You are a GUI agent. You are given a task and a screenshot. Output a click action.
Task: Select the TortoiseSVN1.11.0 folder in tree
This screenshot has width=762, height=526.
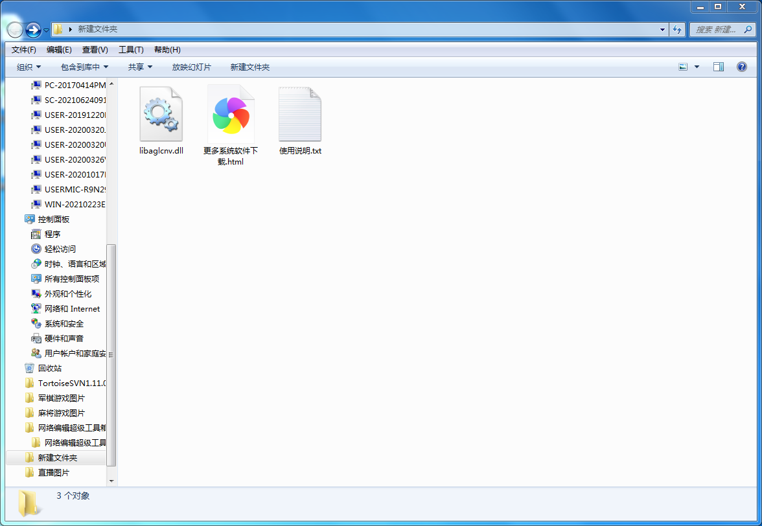[65, 383]
